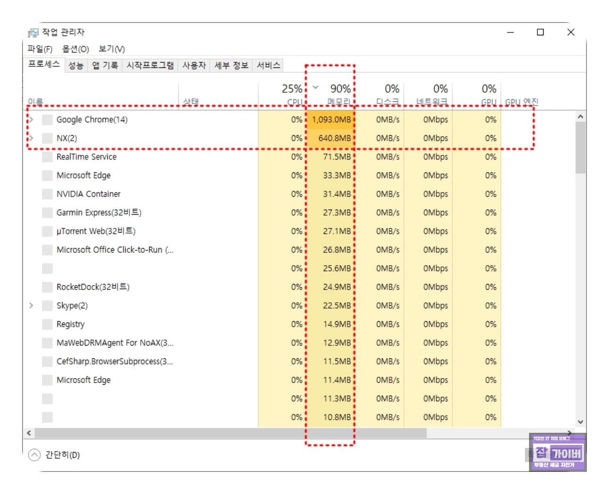Switch to the 성능 tab
Image resolution: width=609 pixels, height=494 pixels.
point(76,65)
